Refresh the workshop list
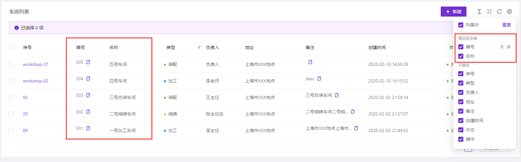The image size is (521, 162). (499, 12)
